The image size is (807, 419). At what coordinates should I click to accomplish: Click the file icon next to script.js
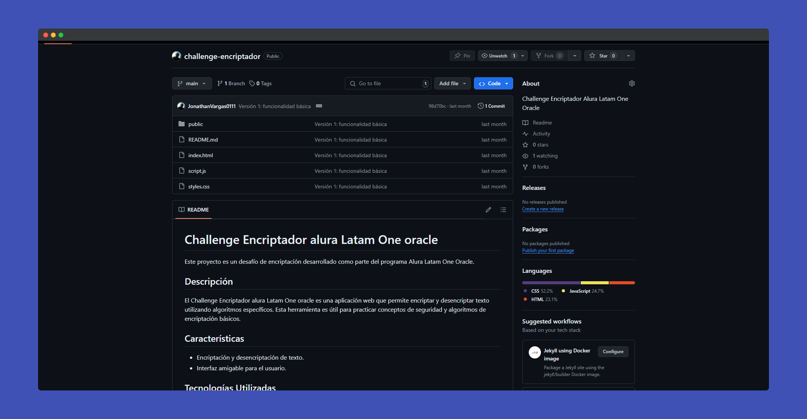(x=182, y=170)
